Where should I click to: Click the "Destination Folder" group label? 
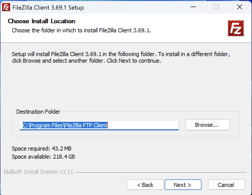(38, 112)
